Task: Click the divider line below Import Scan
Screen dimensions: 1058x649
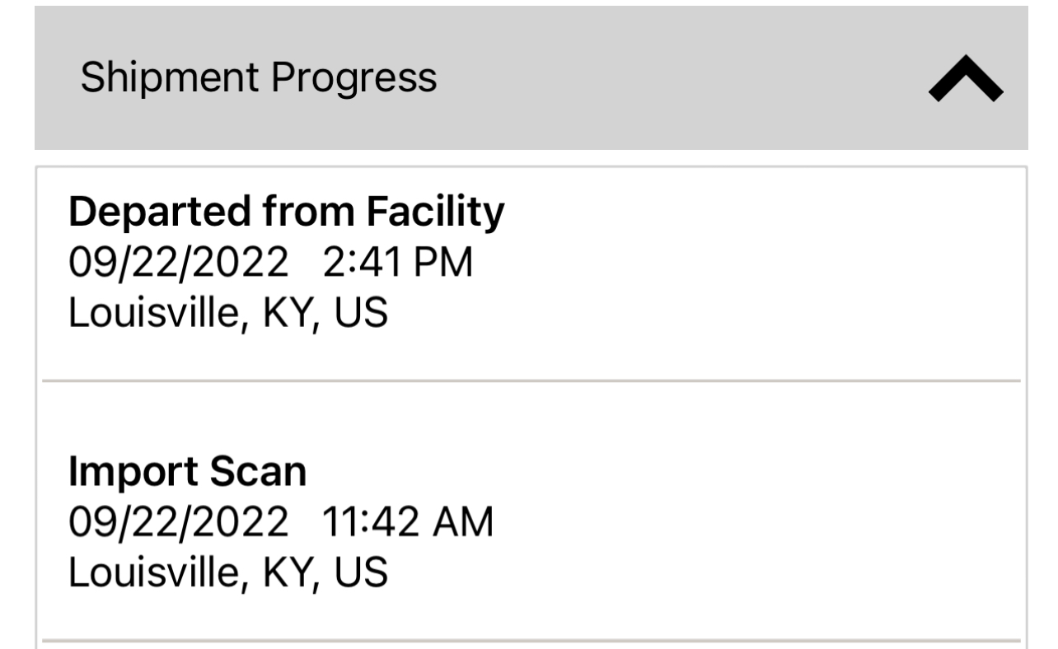Action: click(531, 640)
